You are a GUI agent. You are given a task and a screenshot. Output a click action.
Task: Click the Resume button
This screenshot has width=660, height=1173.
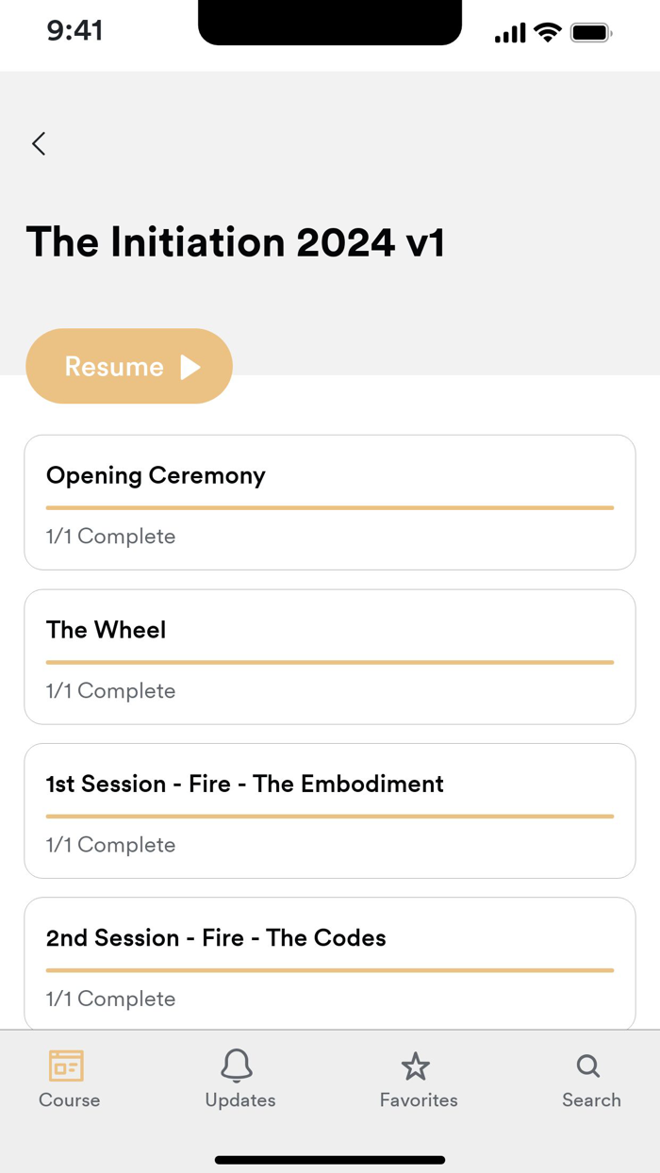(x=129, y=366)
